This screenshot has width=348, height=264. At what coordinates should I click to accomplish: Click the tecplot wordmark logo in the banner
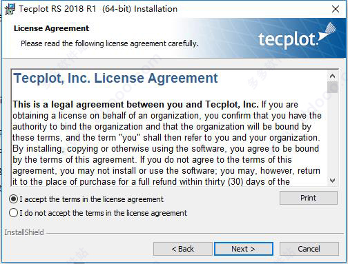[x=288, y=40]
